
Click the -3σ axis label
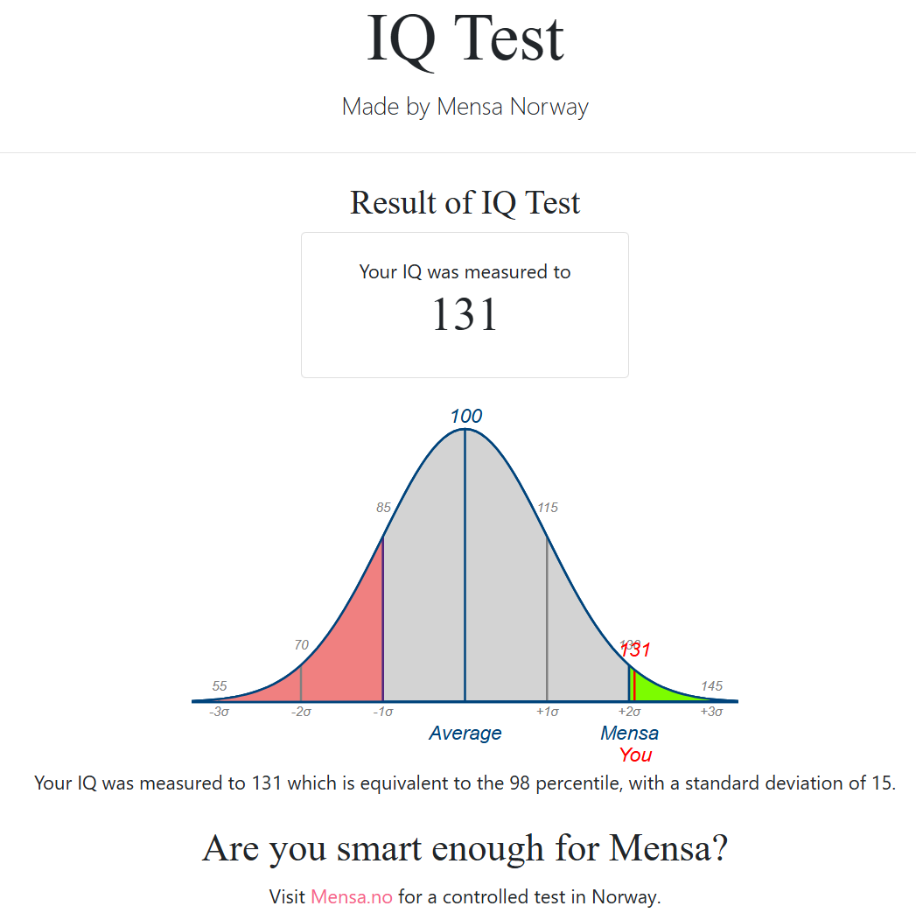[x=220, y=713]
